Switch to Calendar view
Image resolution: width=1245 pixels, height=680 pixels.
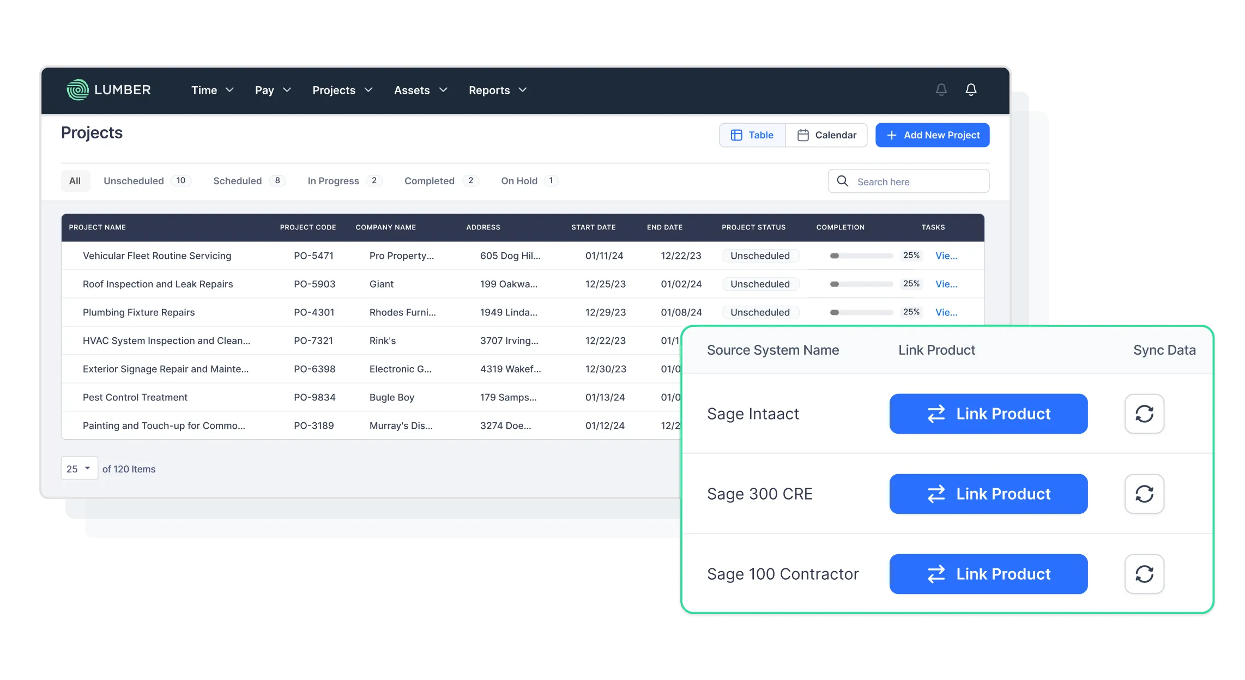coord(826,135)
